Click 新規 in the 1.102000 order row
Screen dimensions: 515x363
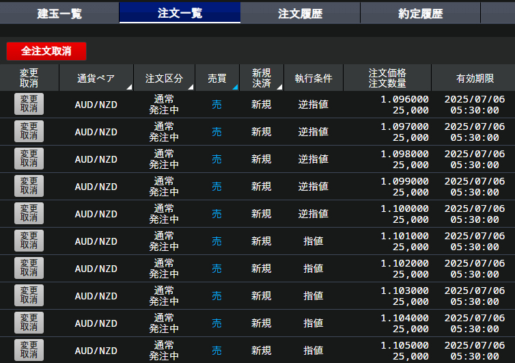click(262, 269)
